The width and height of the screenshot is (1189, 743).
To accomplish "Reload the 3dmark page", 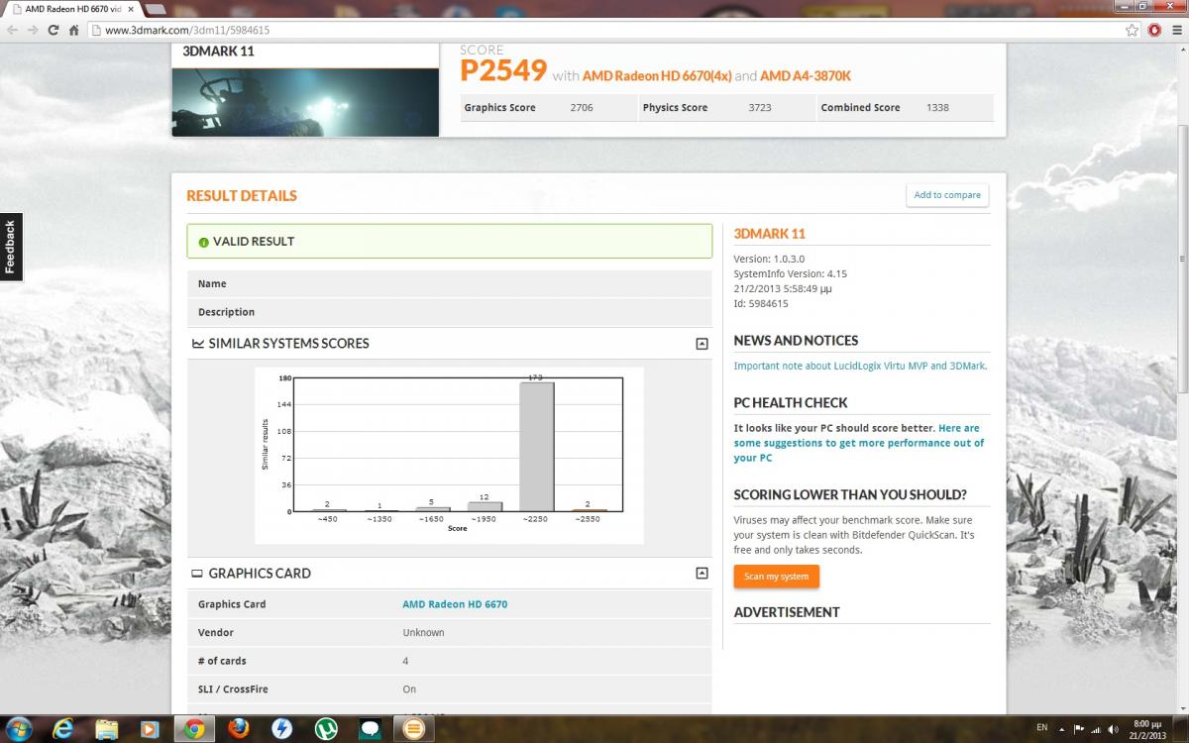I will [x=54, y=30].
